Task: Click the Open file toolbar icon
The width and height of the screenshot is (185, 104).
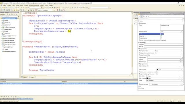Action: point(4,8)
